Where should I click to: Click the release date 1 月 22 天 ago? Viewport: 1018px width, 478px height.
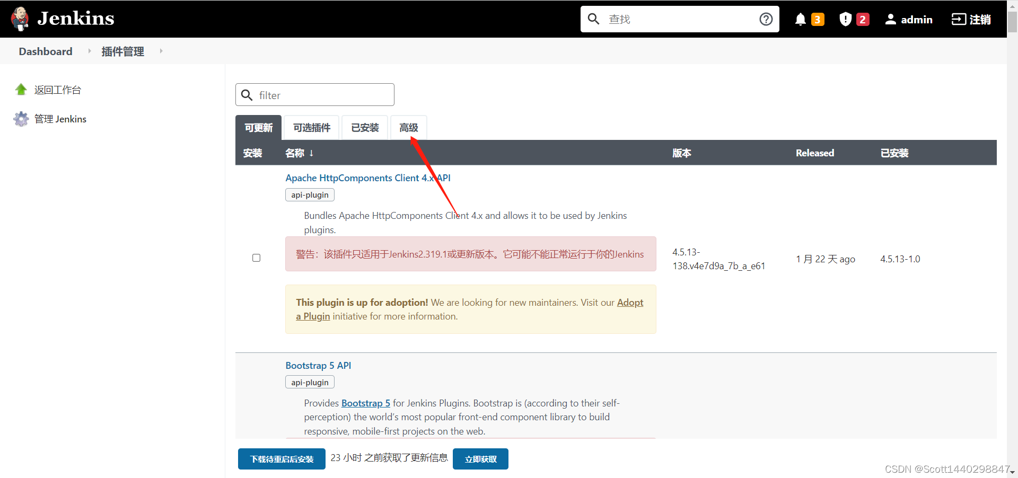point(826,259)
